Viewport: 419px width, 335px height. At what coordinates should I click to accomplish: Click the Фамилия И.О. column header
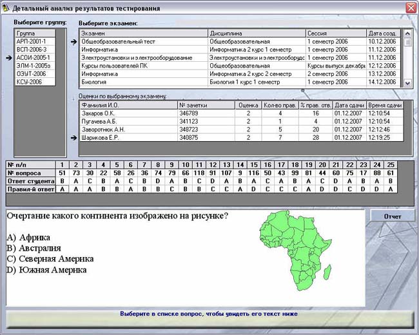(129, 105)
